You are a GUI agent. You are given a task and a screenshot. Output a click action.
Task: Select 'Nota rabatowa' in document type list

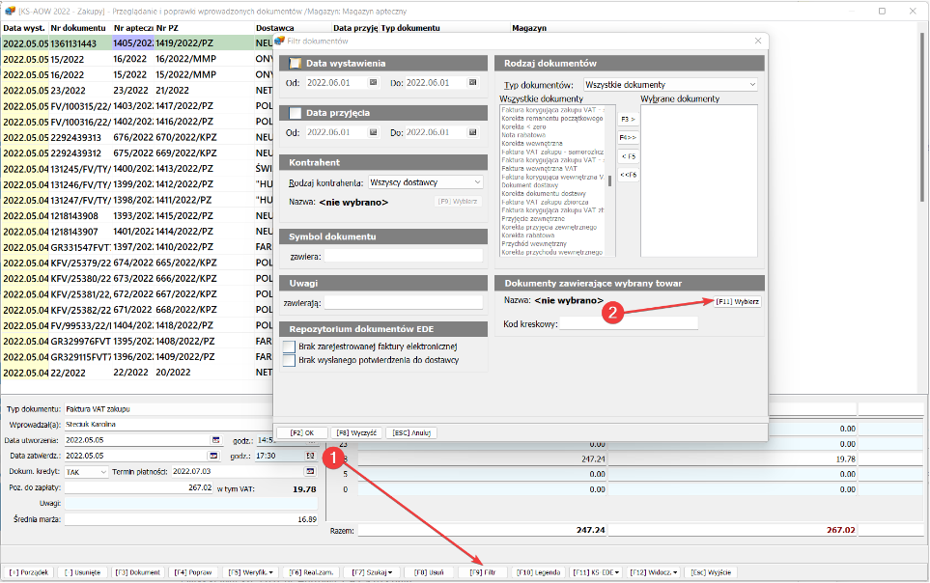[x=523, y=135]
